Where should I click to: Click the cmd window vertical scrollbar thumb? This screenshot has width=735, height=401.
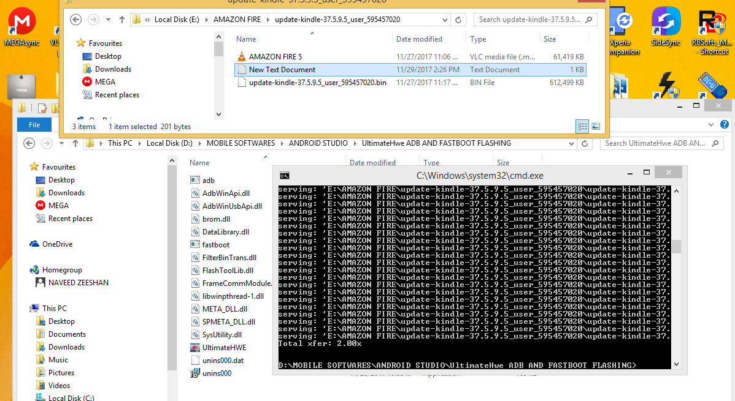[676, 247]
